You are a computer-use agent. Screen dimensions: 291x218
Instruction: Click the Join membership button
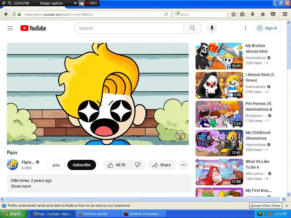[x=55, y=165]
